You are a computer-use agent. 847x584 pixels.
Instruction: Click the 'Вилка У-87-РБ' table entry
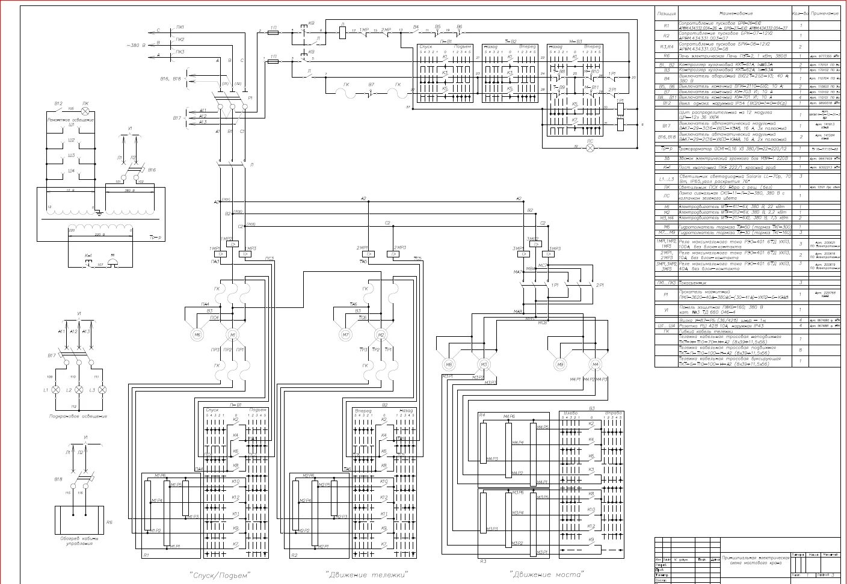(723, 321)
